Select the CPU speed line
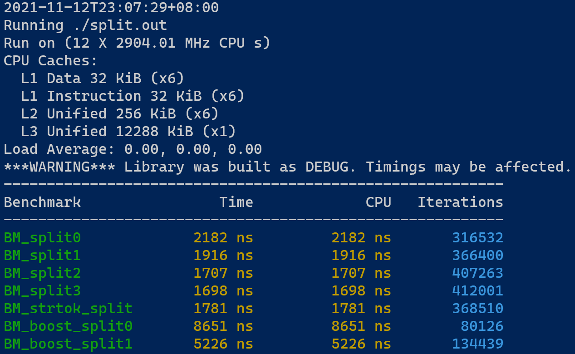This screenshot has height=354, width=575. tap(136, 43)
